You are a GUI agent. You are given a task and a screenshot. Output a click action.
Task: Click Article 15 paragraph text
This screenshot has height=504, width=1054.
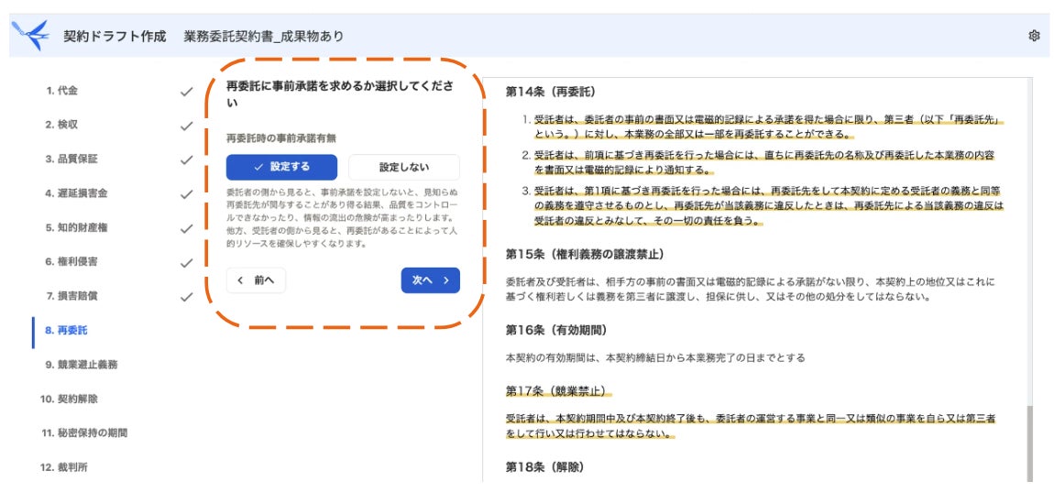pos(750,288)
